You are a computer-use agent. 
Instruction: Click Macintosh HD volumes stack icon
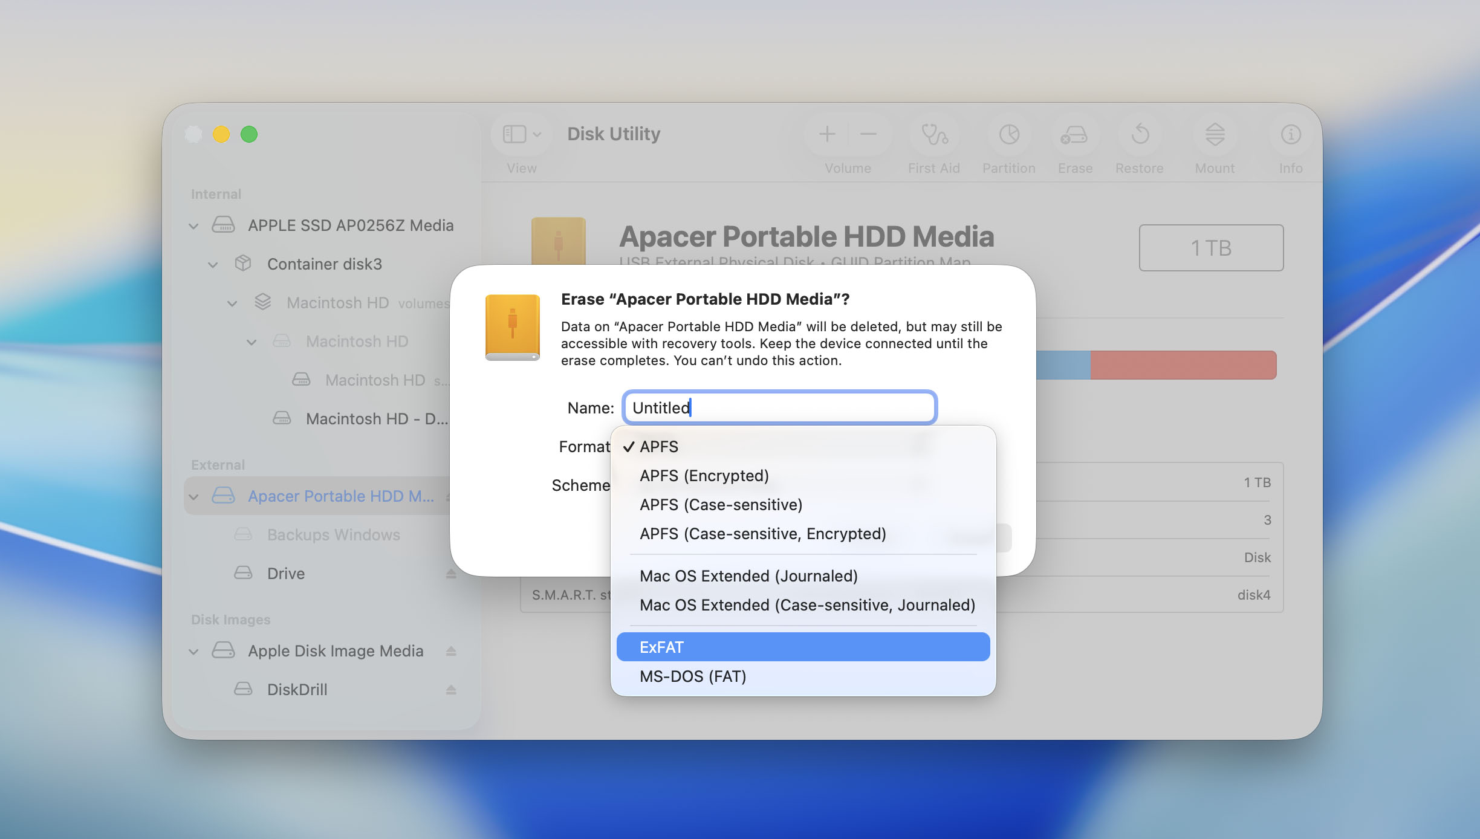pyautogui.click(x=262, y=302)
